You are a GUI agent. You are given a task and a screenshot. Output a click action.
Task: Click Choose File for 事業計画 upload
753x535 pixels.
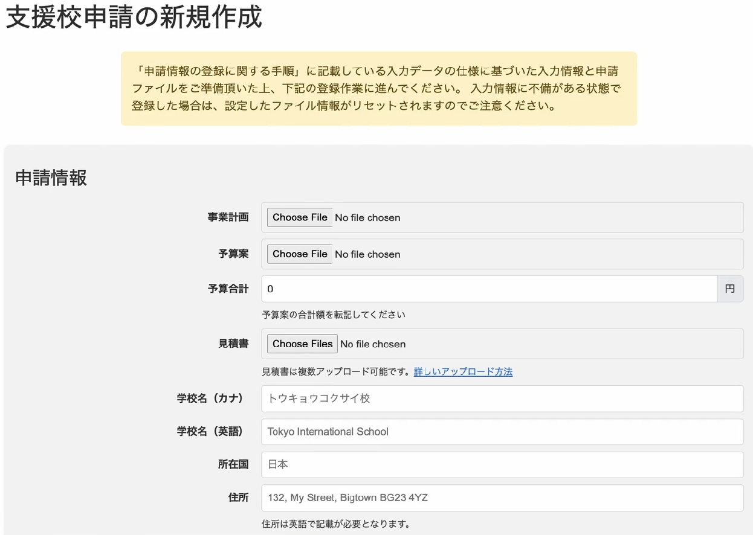(x=299, y=217)
